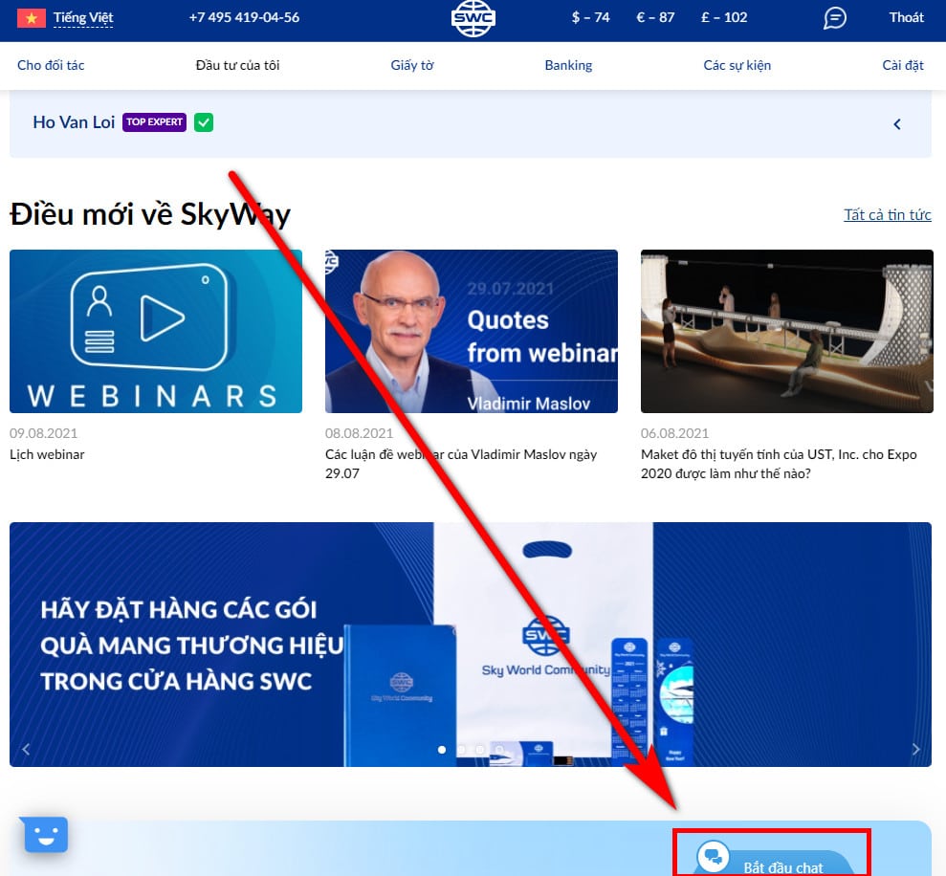Open the Đầu tư của tôi menu
This screenshot has width=946, height=876.
tap(238, 65)
